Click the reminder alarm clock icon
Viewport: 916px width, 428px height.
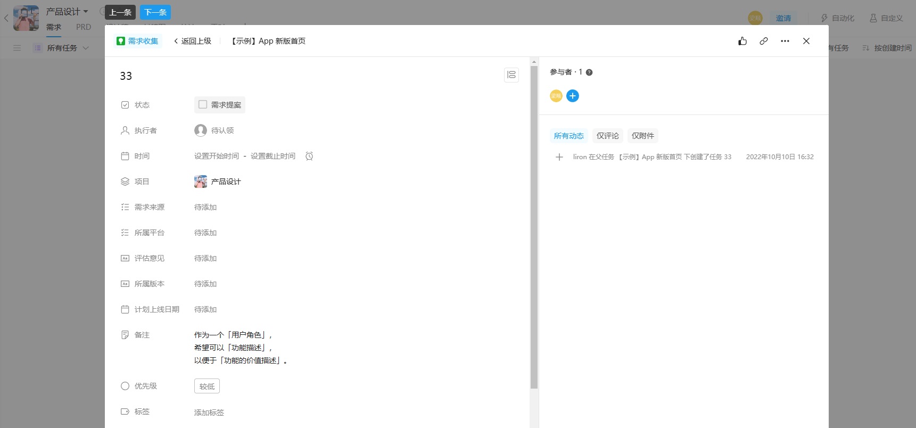(309, 156)
